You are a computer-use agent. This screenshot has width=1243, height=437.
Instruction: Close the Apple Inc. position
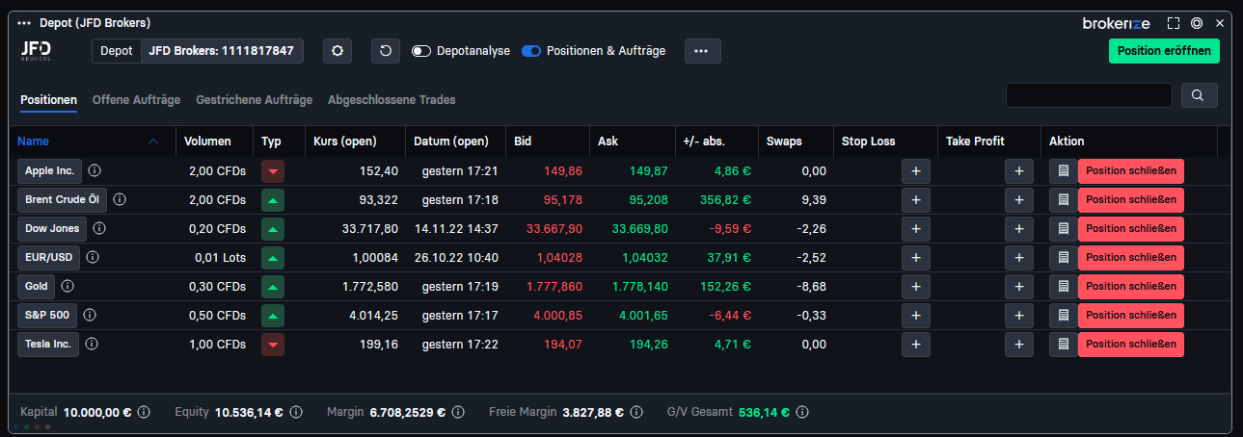click(1131, 170)
